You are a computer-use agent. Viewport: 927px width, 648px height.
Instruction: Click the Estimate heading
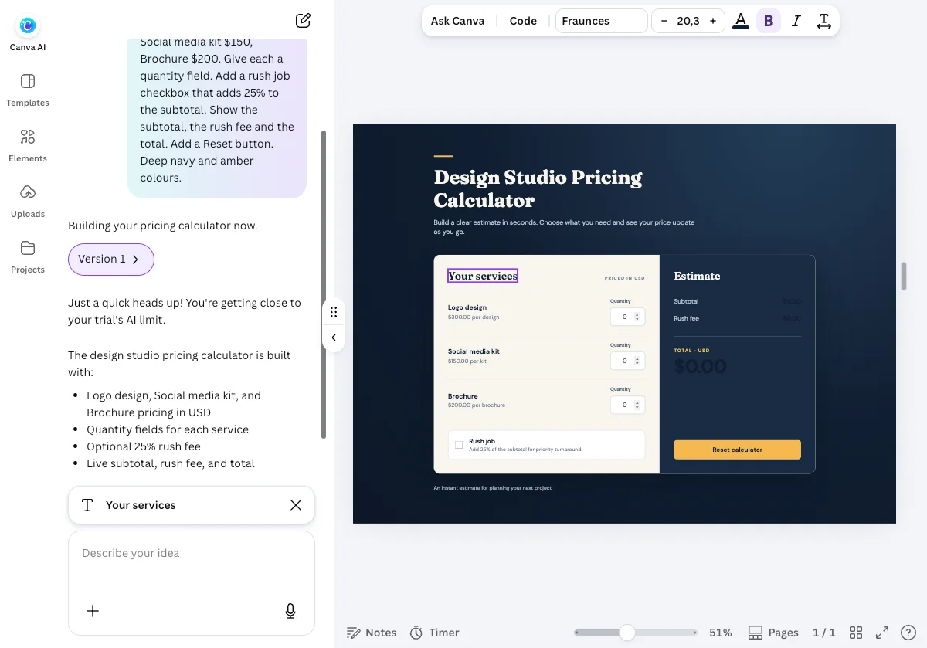[697, 276]
